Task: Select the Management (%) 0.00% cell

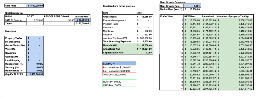Action: click(35, 64)
